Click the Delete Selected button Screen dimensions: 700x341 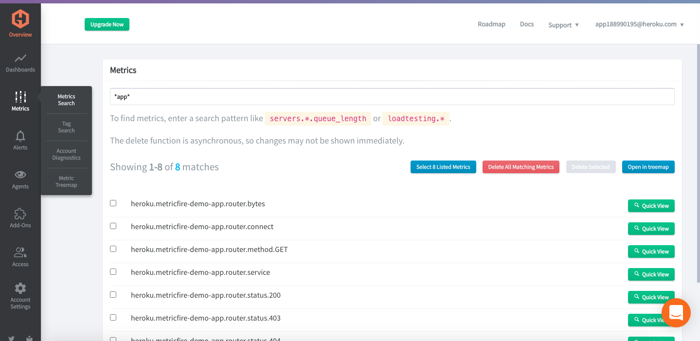click(x=591, y=167)
